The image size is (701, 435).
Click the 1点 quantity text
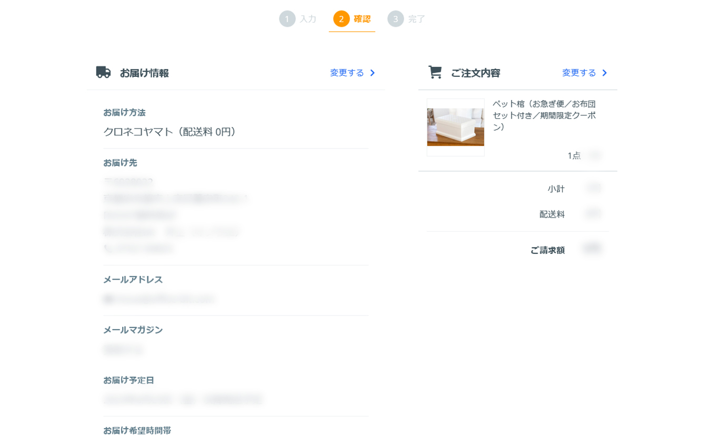click(574, 155)
